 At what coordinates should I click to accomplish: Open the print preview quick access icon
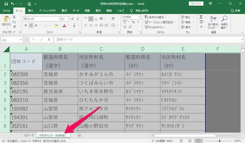click(x=29, y=4)
